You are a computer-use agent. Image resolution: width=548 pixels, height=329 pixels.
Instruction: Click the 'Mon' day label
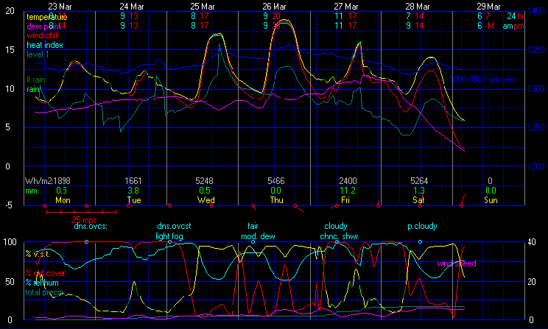[63, 200]
